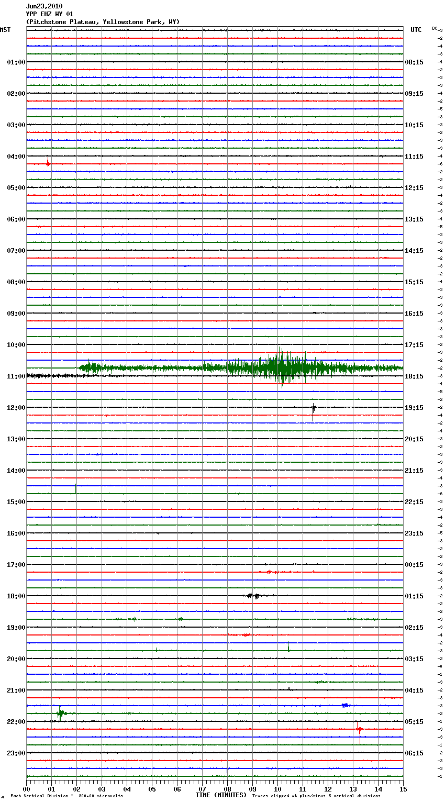Image resolution: width=445 pixels, height=803 pixels.
Task: Click the '20:15' UTC time label
Action: click(414, 439)
